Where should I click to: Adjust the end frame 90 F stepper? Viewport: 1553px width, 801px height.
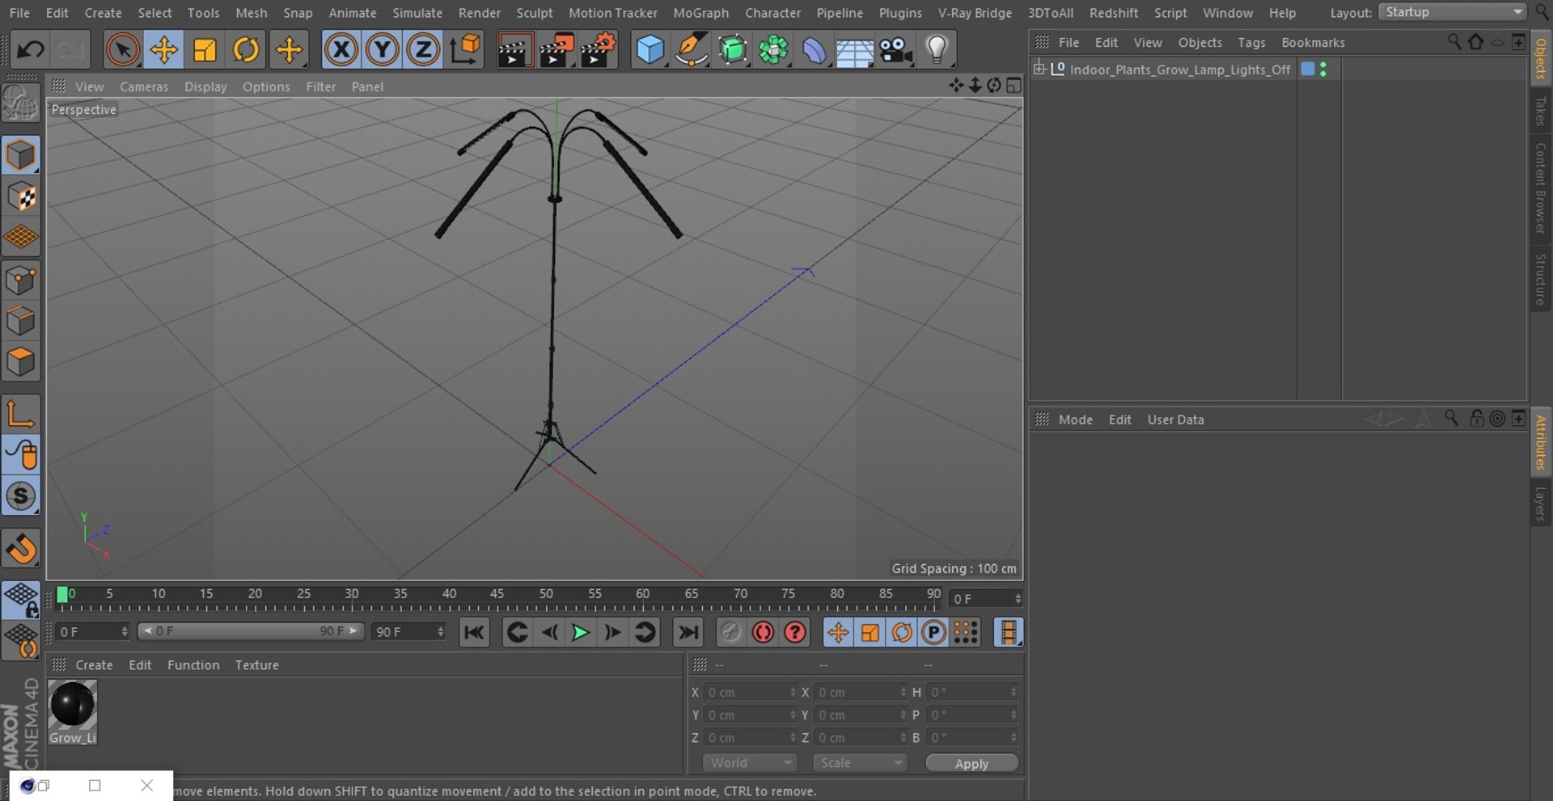point(440,631)
